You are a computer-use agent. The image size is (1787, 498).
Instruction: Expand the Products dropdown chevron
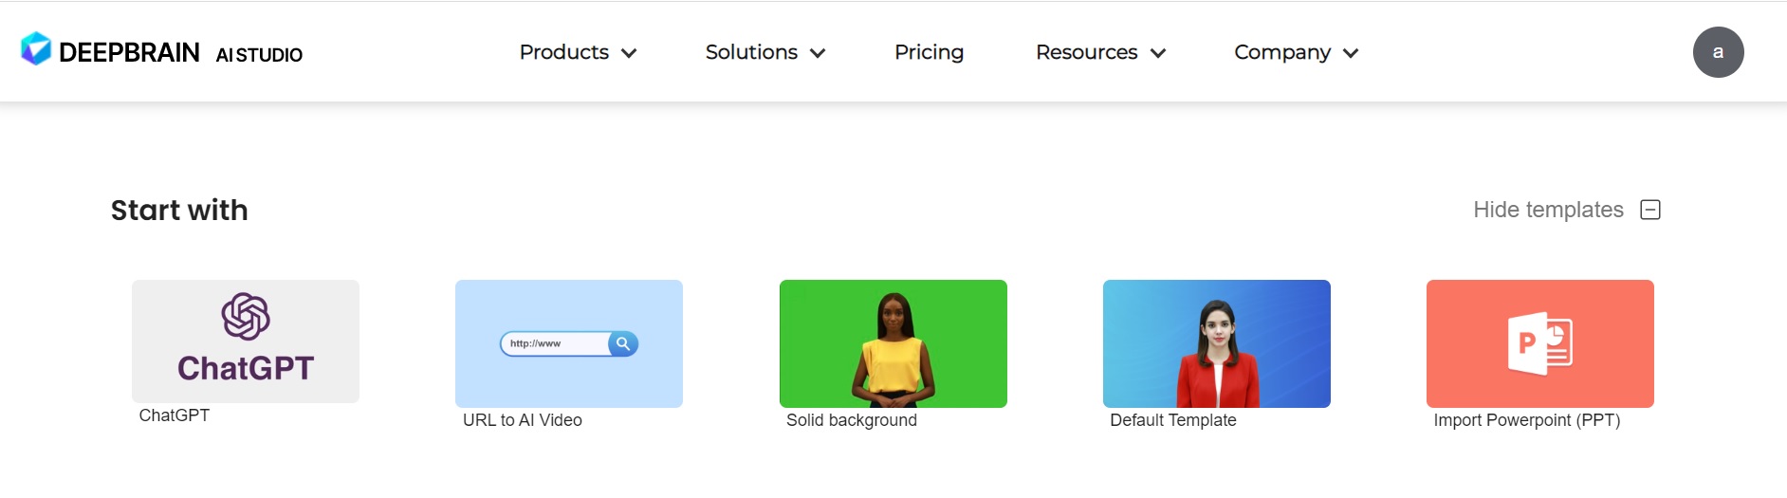629,53
